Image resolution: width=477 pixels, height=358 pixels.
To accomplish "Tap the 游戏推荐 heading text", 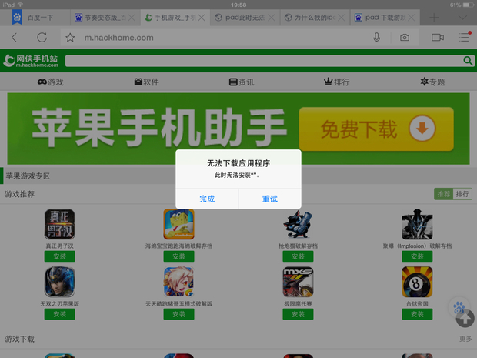I will point(19,194).
